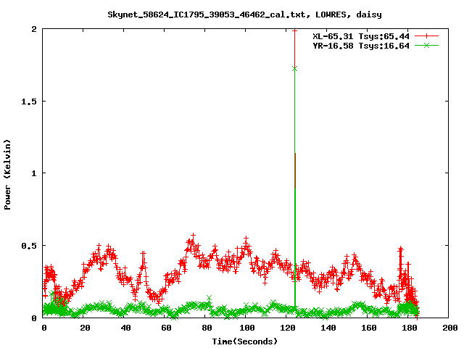
Task: Click the x-axis tick label '100'
Action: click(x=247, y=328)
